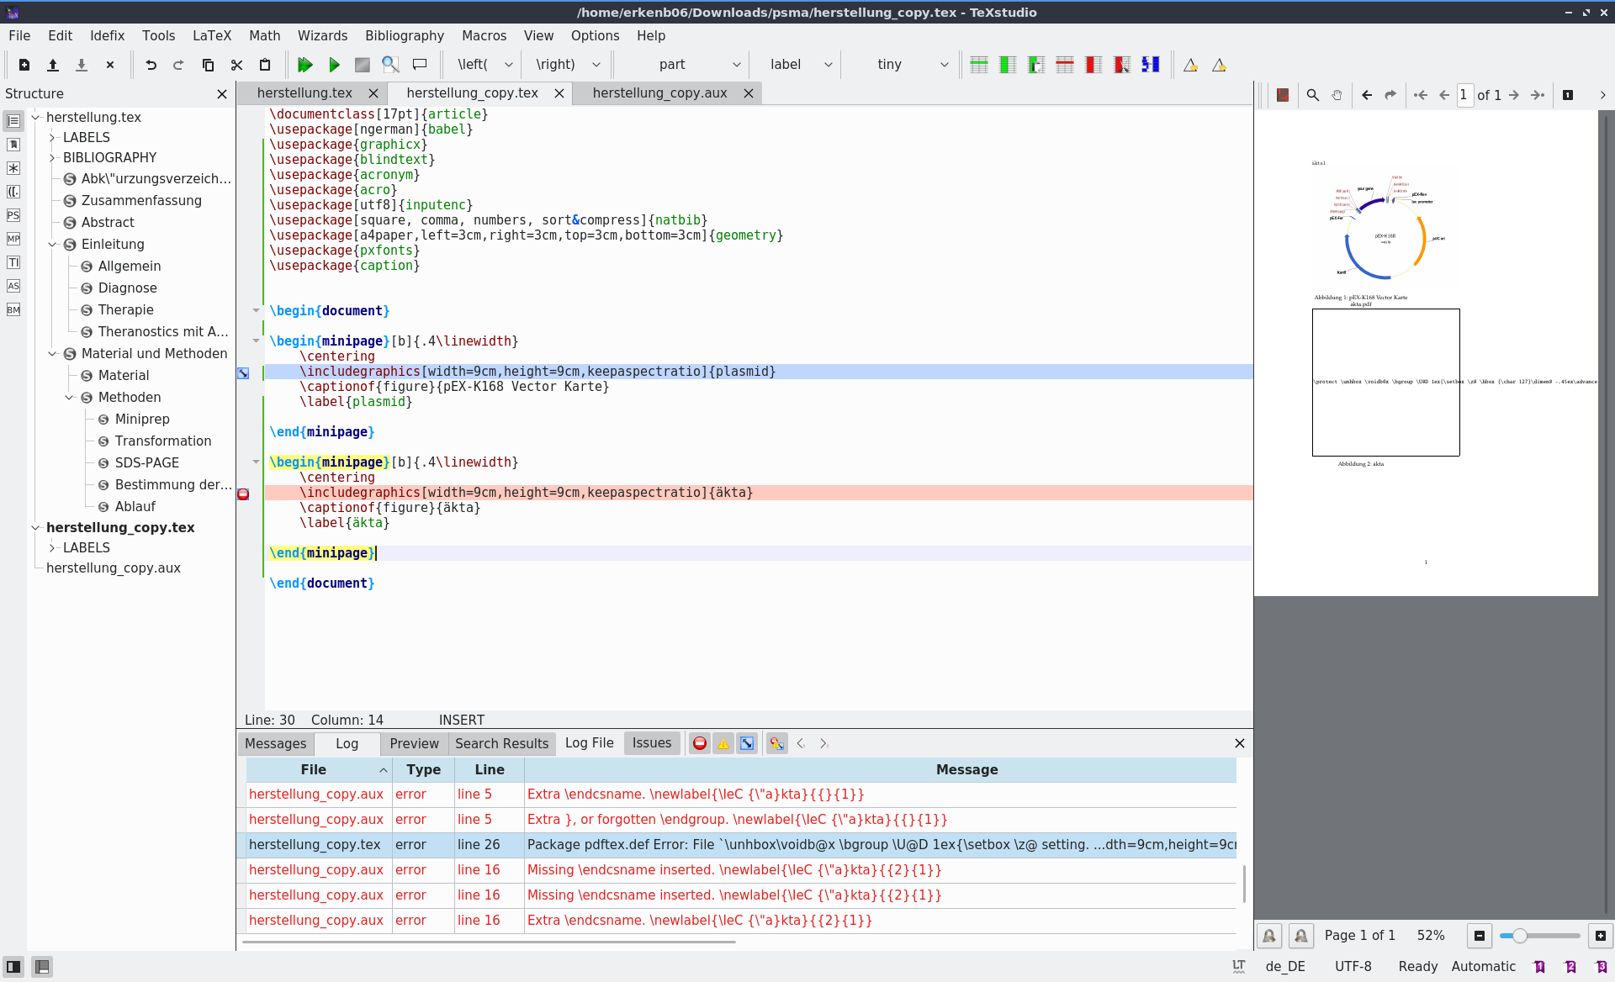Click the de_DE language in status bar
Viewport: 1615px width, 982px height.
click(1285, 967)
